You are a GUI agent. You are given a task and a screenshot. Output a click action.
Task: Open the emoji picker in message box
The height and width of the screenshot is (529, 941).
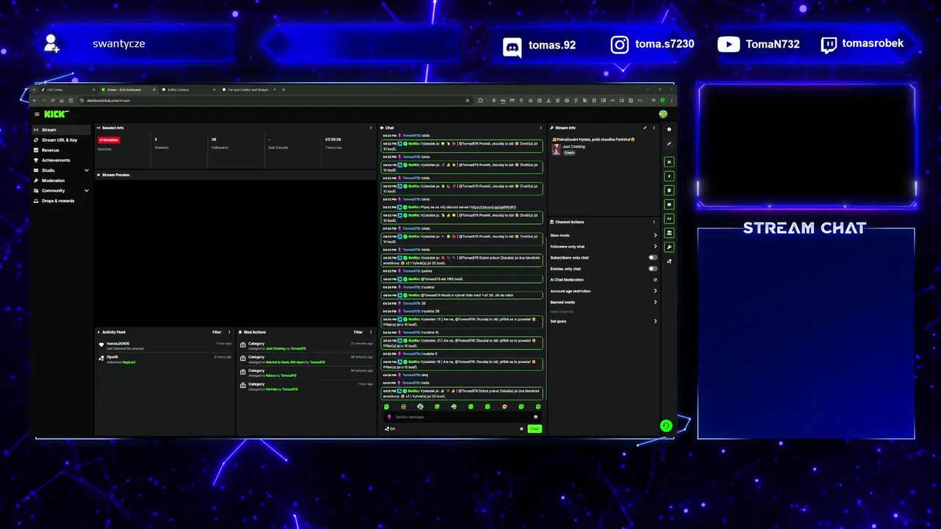coord(535,417)
